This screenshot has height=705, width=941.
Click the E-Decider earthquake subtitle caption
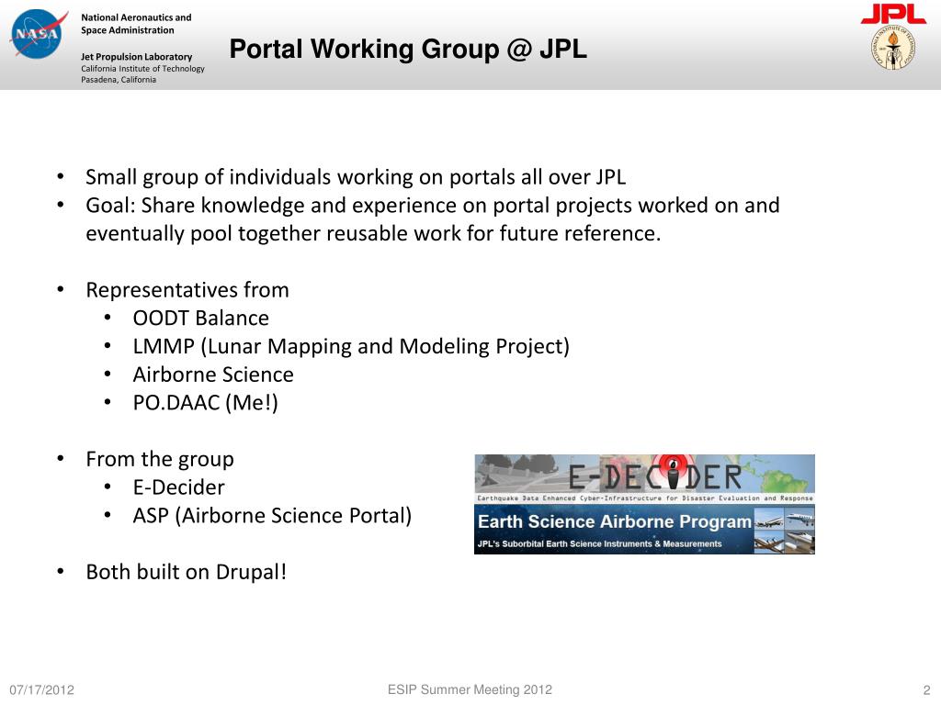click(644, 498)
